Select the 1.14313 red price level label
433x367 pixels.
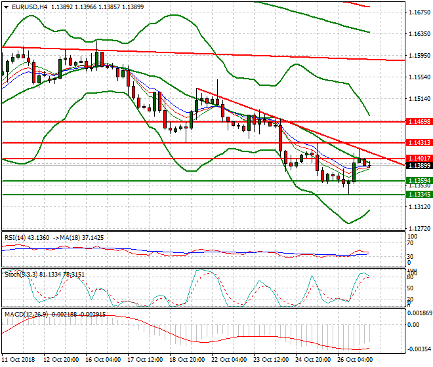click(419, 143)
